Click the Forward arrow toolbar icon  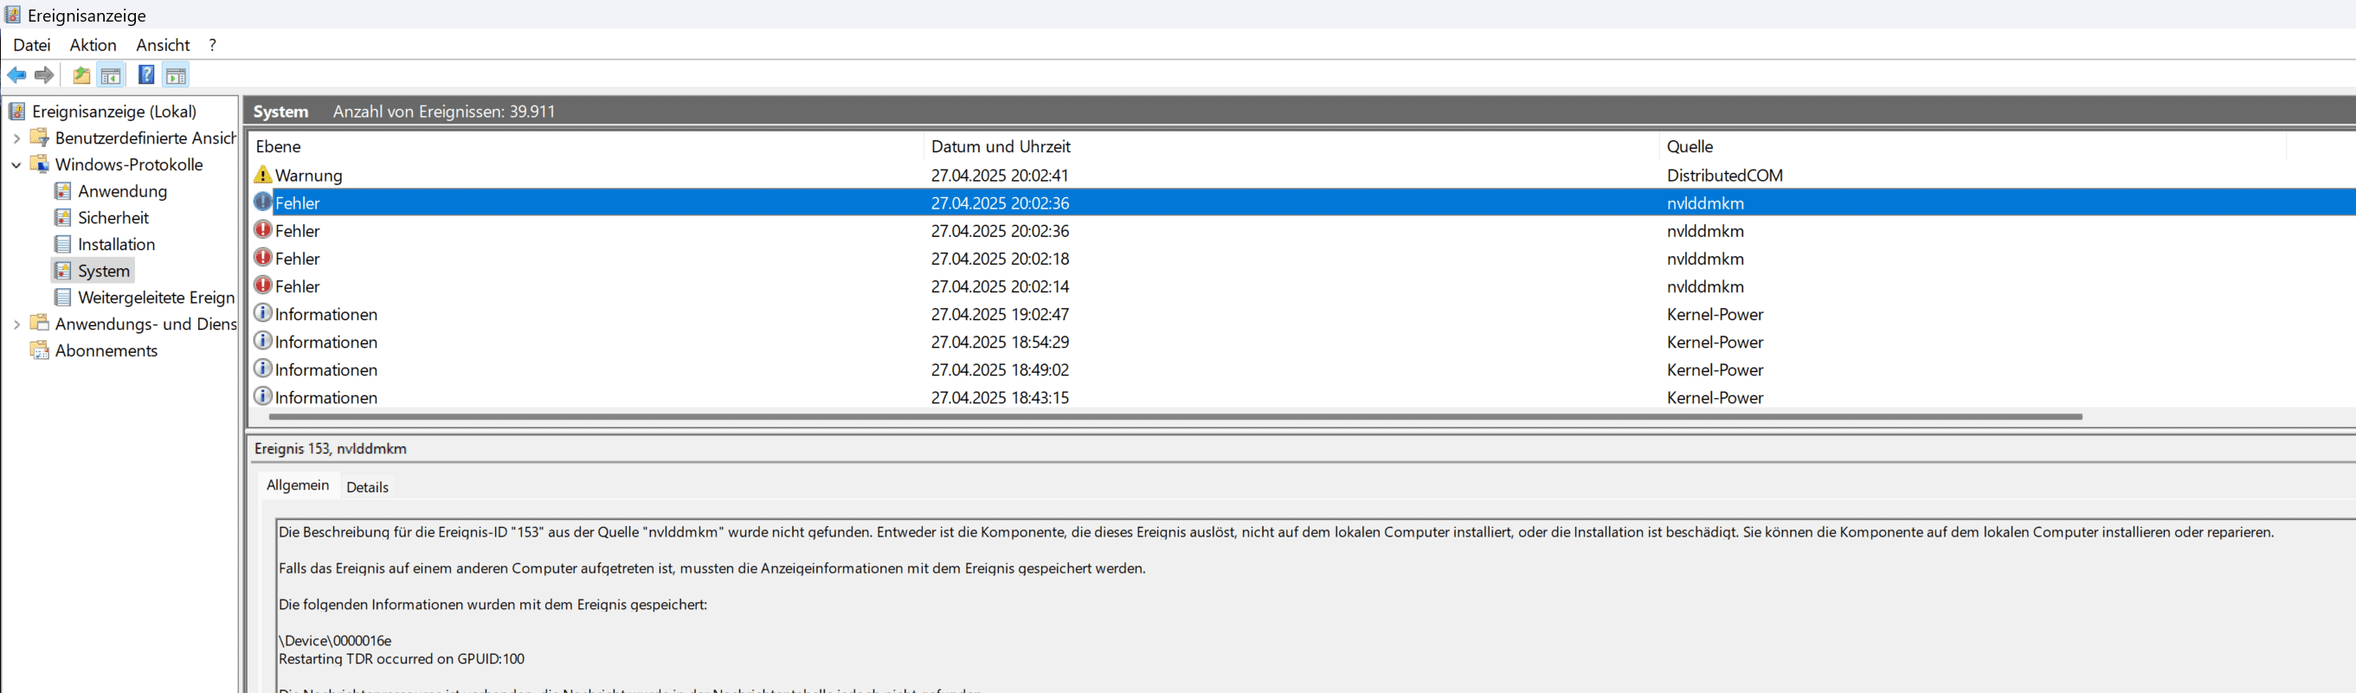(44, 75)
